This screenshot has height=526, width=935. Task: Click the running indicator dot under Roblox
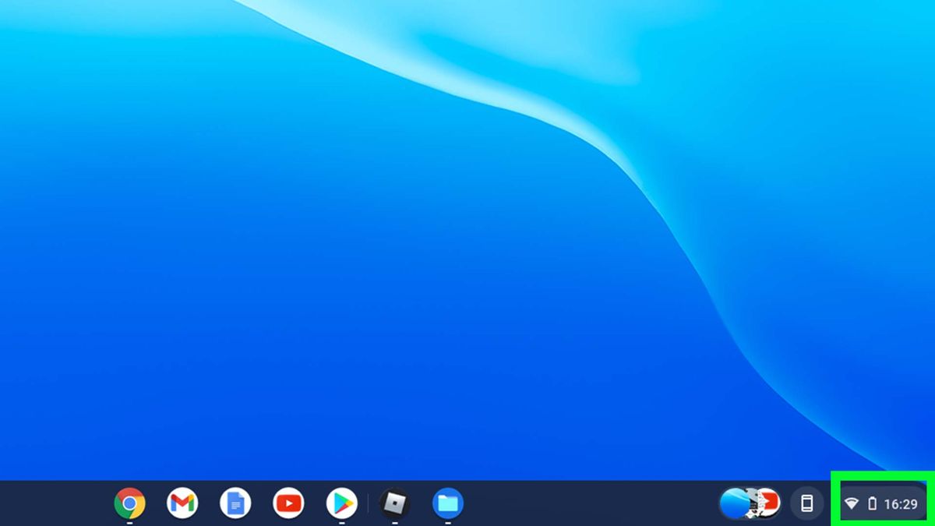click(393, 521)
